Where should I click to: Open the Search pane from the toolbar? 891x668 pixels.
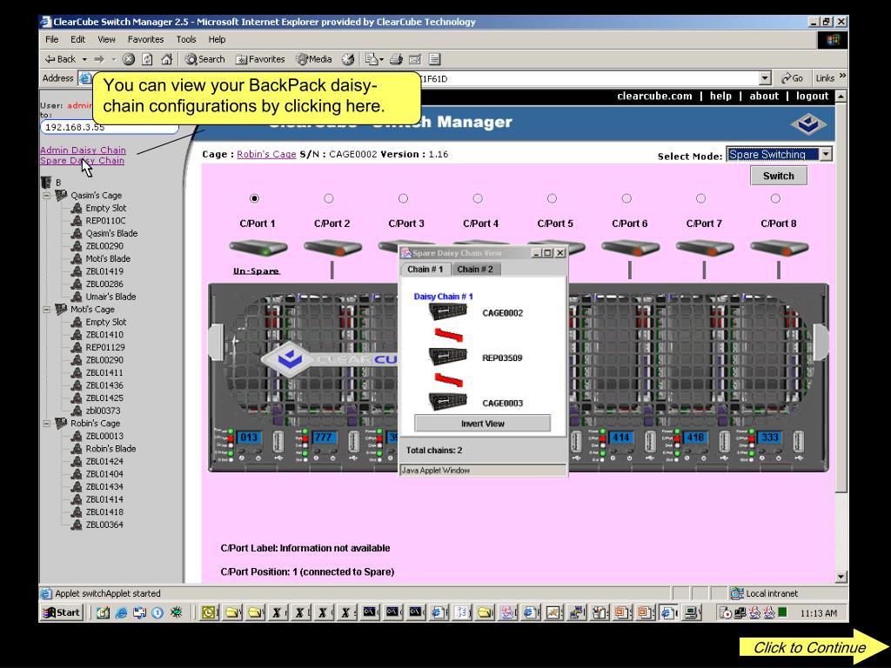pos(204,59)
